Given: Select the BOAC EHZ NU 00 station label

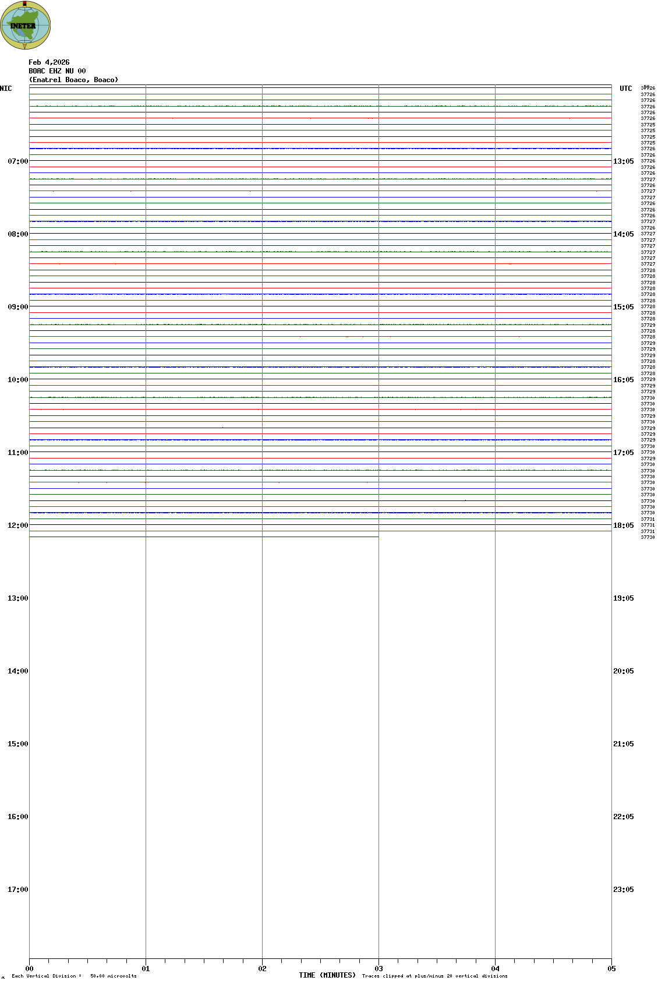Looking at the screenshot, I should tap(57, 71).
